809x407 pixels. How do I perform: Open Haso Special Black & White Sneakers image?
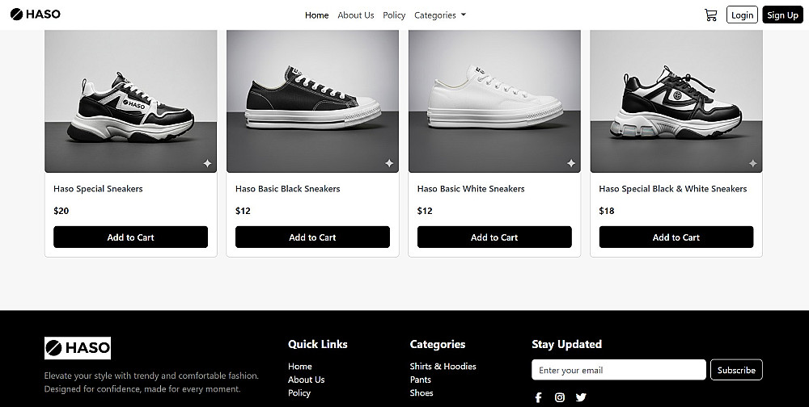tap(676, 101)
